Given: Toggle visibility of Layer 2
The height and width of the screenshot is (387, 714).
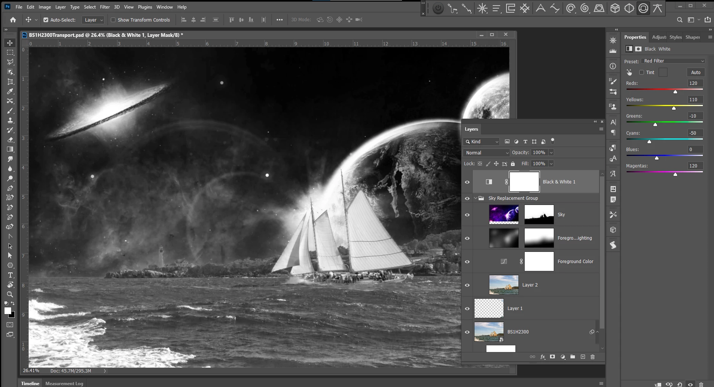Looking at the screenshot, I should pos(467,285).
